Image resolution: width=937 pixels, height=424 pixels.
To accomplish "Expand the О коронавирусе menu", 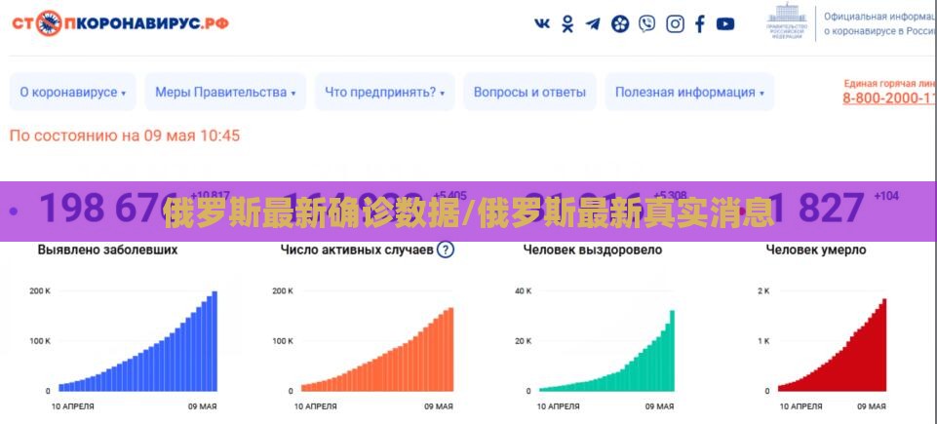I will coord(73,92).
